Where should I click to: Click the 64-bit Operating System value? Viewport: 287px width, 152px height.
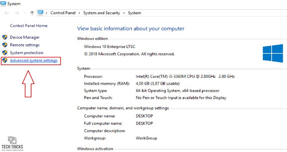click(178, 91)
